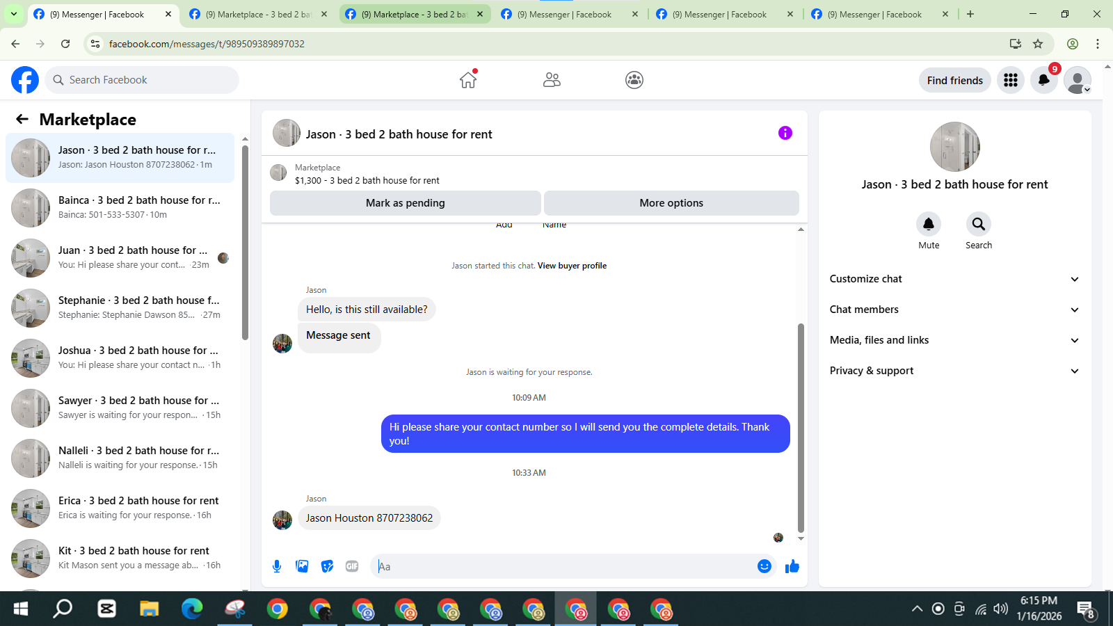The height and width of the screenshot is (626, 1113).
Task: Open File Explorer from taskbar
Action: coord(149,609)
